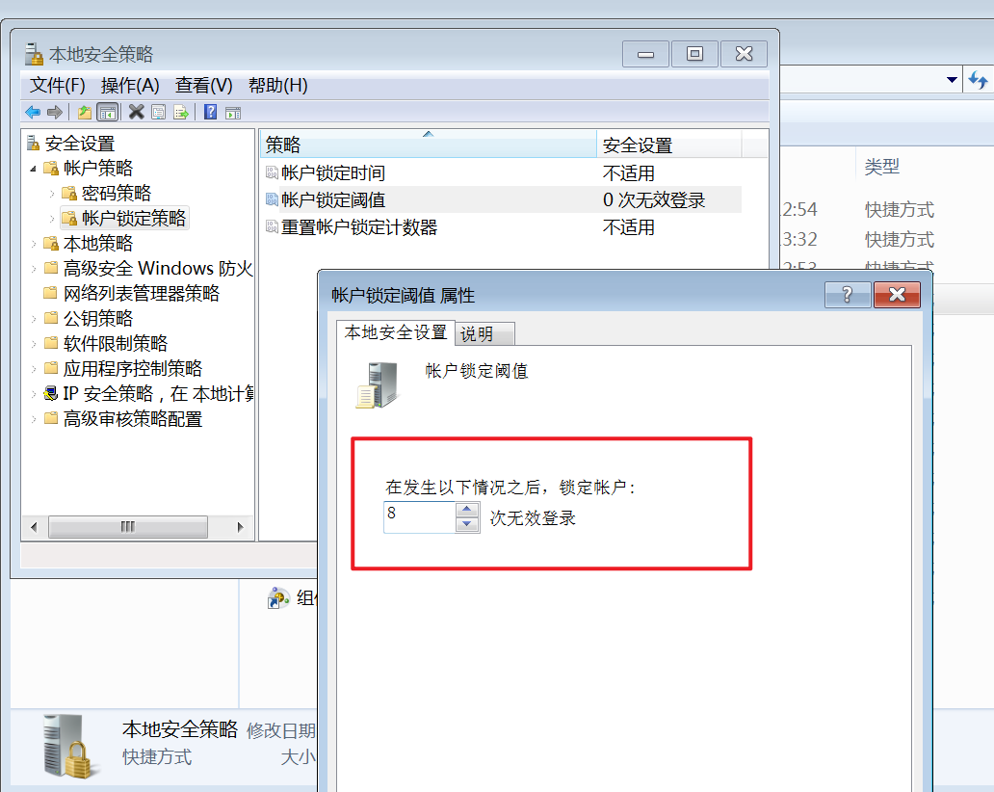
Task: Click the blue Help question mark icon
Action: click(211, 112)
